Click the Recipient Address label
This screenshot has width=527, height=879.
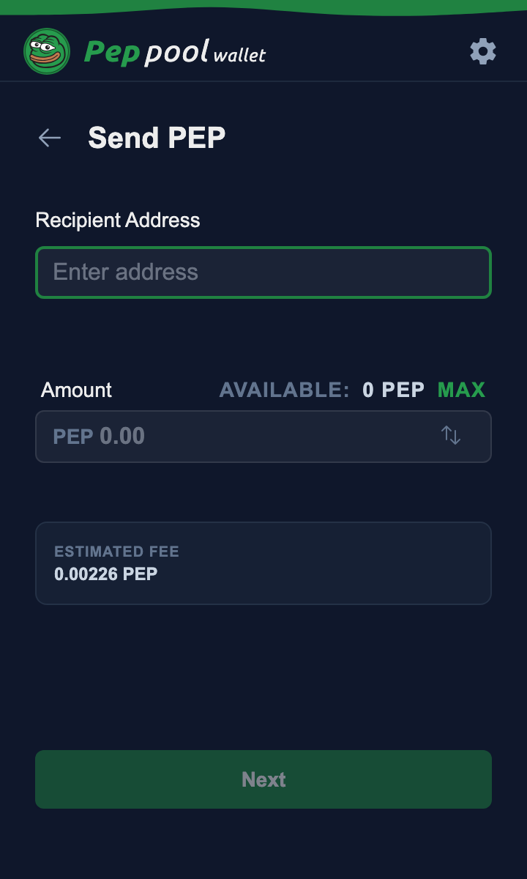118,220
